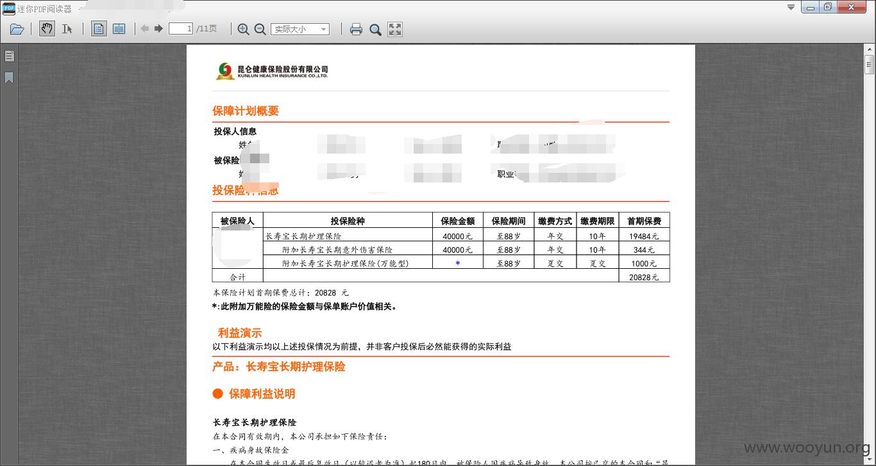876x466 pixels.
Task: Click the 缴费期限 column header
Action: 598,221
